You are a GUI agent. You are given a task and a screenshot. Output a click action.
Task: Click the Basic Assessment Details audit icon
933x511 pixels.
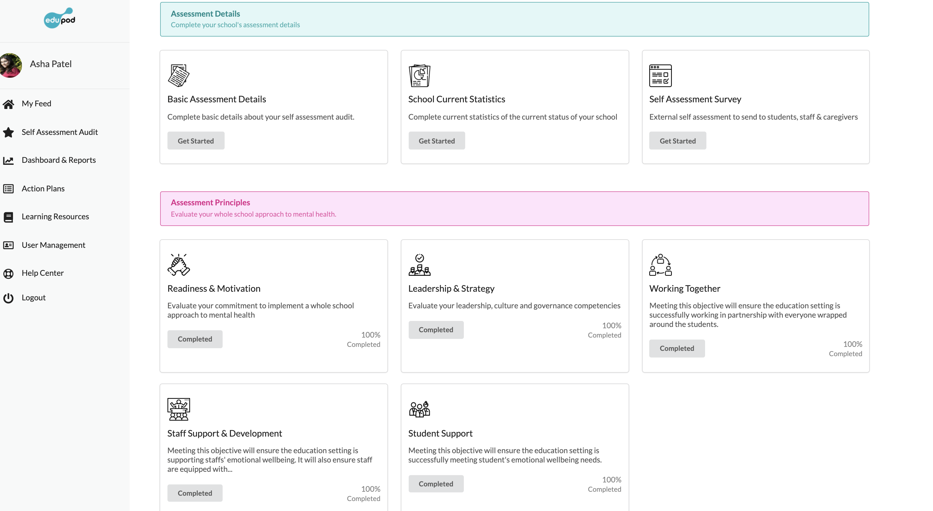(x=179, y=75)
